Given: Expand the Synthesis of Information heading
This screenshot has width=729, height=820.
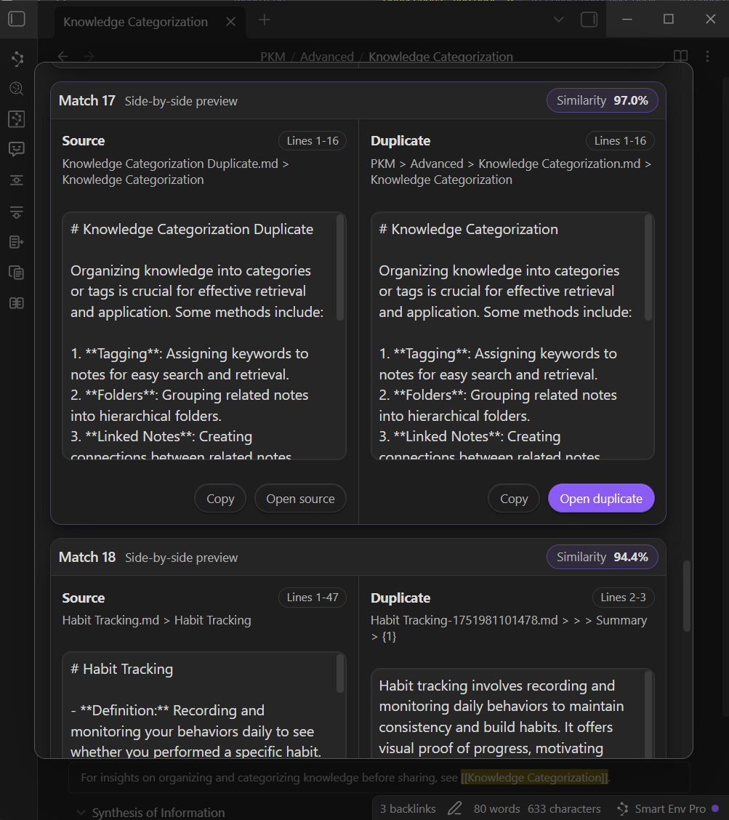Looking at the screenshot, I should [x=80, y=813].
